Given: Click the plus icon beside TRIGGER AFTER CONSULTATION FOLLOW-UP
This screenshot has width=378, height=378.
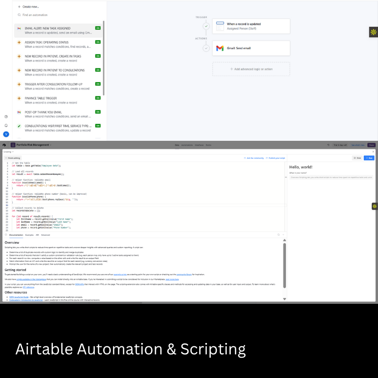Looking at the screenshot, I should click(19, 85).
